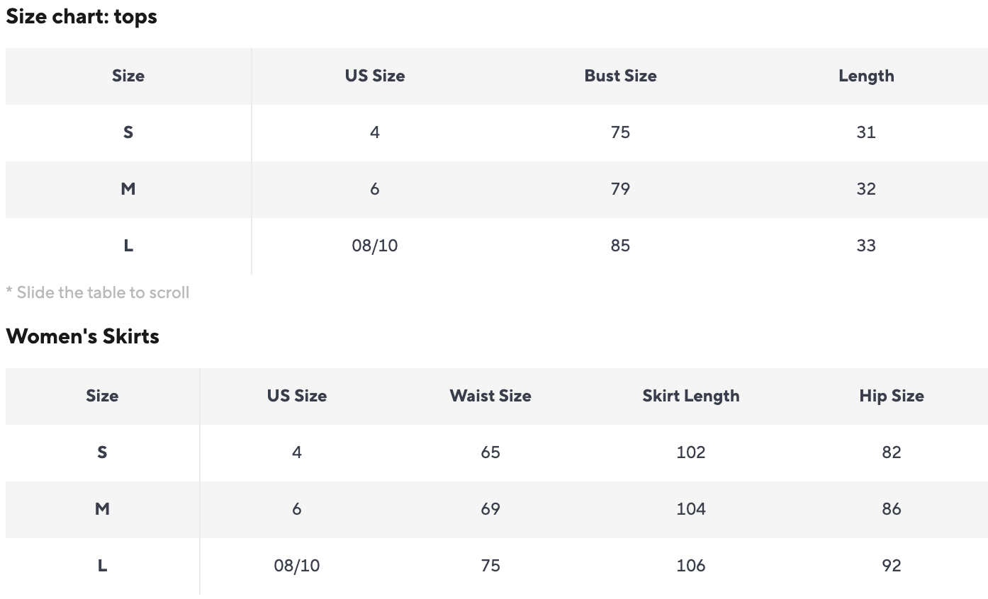Click tops length value 31

[x=865, y=132]
